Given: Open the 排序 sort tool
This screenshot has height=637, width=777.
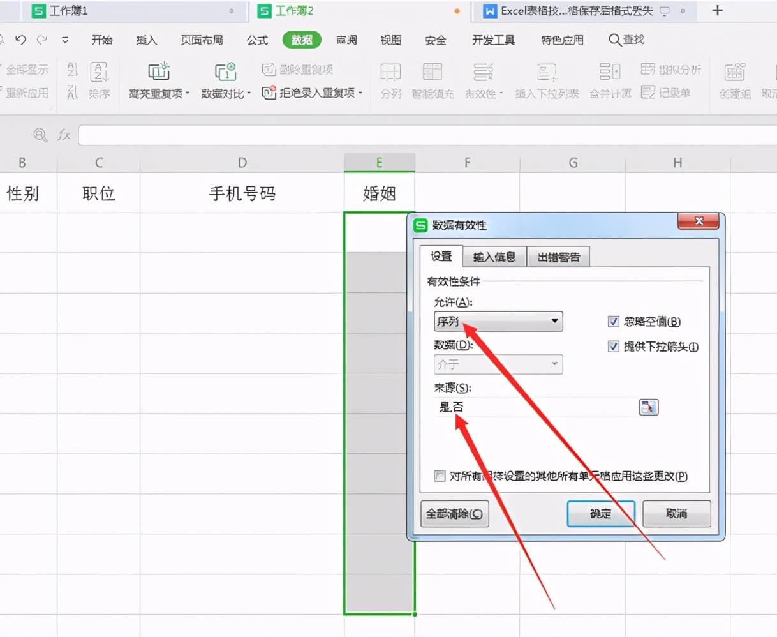Looking at the screenshot, I should point(100,80).
